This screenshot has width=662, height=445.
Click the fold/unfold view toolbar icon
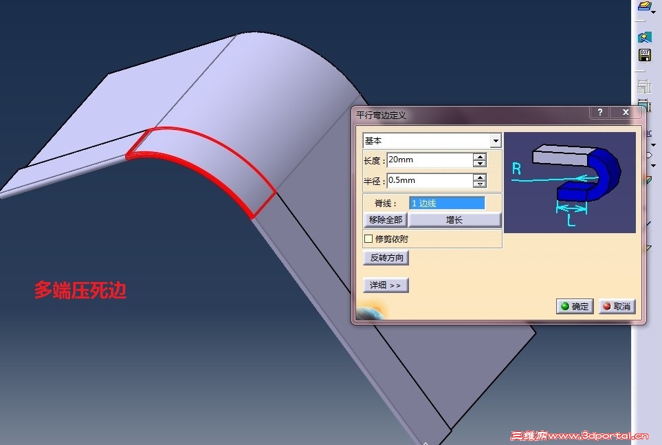[x=645, y=37]
